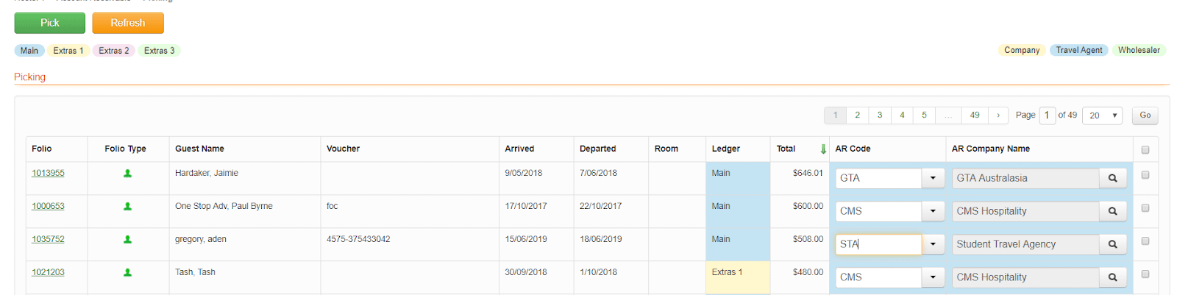Viewport: 1177px width, 295px height.
Task: Click the green Pick button
Action: tap(50, 23)
